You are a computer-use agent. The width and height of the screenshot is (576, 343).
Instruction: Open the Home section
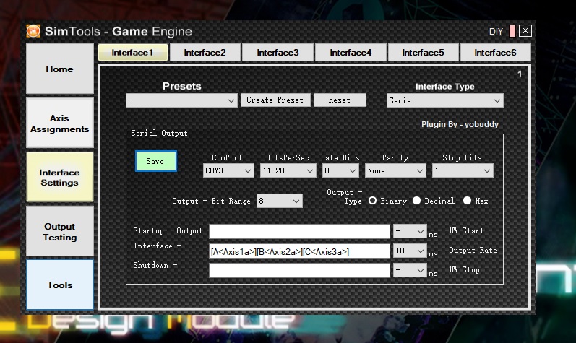[x=59, y=69]
